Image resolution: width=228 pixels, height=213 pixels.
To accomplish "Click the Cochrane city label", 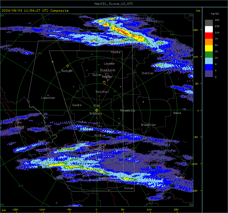I will click(x=83, y=142).
